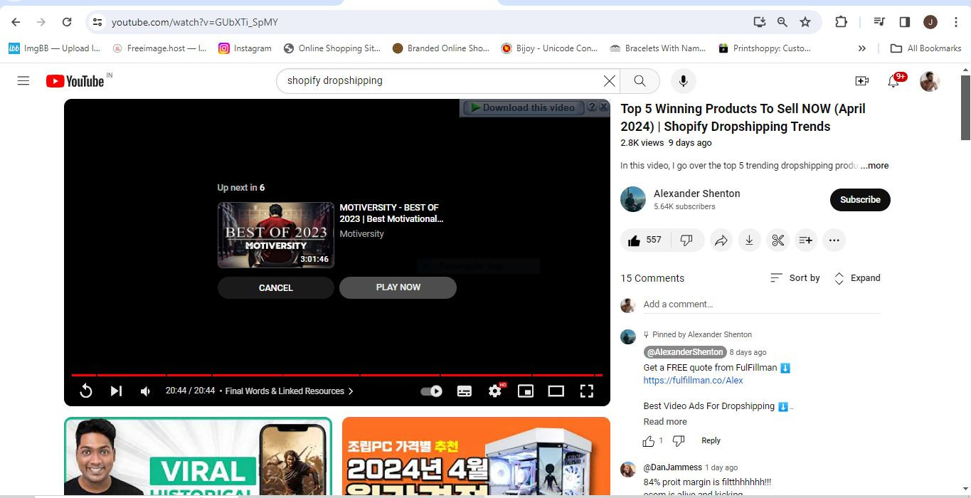Open Bijoy Unicode Converter bookmark

coord(549,48)
